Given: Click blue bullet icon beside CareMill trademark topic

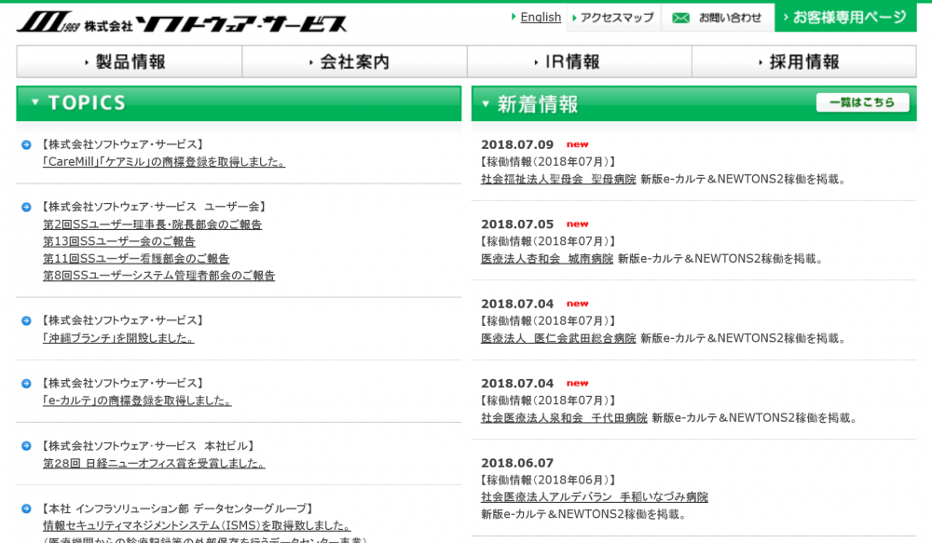Looking at the screenshot, I should click(x=26, y=145).
